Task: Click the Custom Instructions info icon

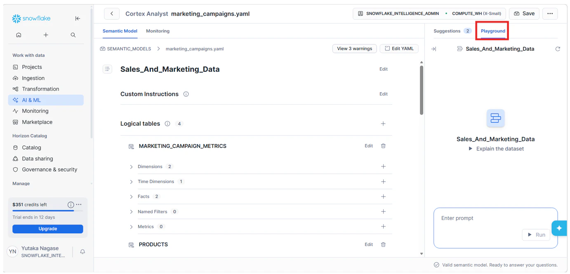Action: 186,94
